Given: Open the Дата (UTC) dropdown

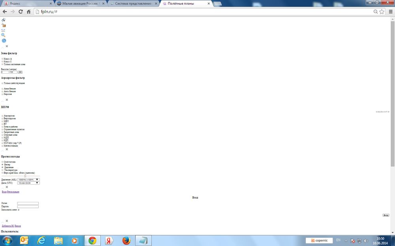Looking at the screenshot, I should pyautogui.click(x=28, y=183).
